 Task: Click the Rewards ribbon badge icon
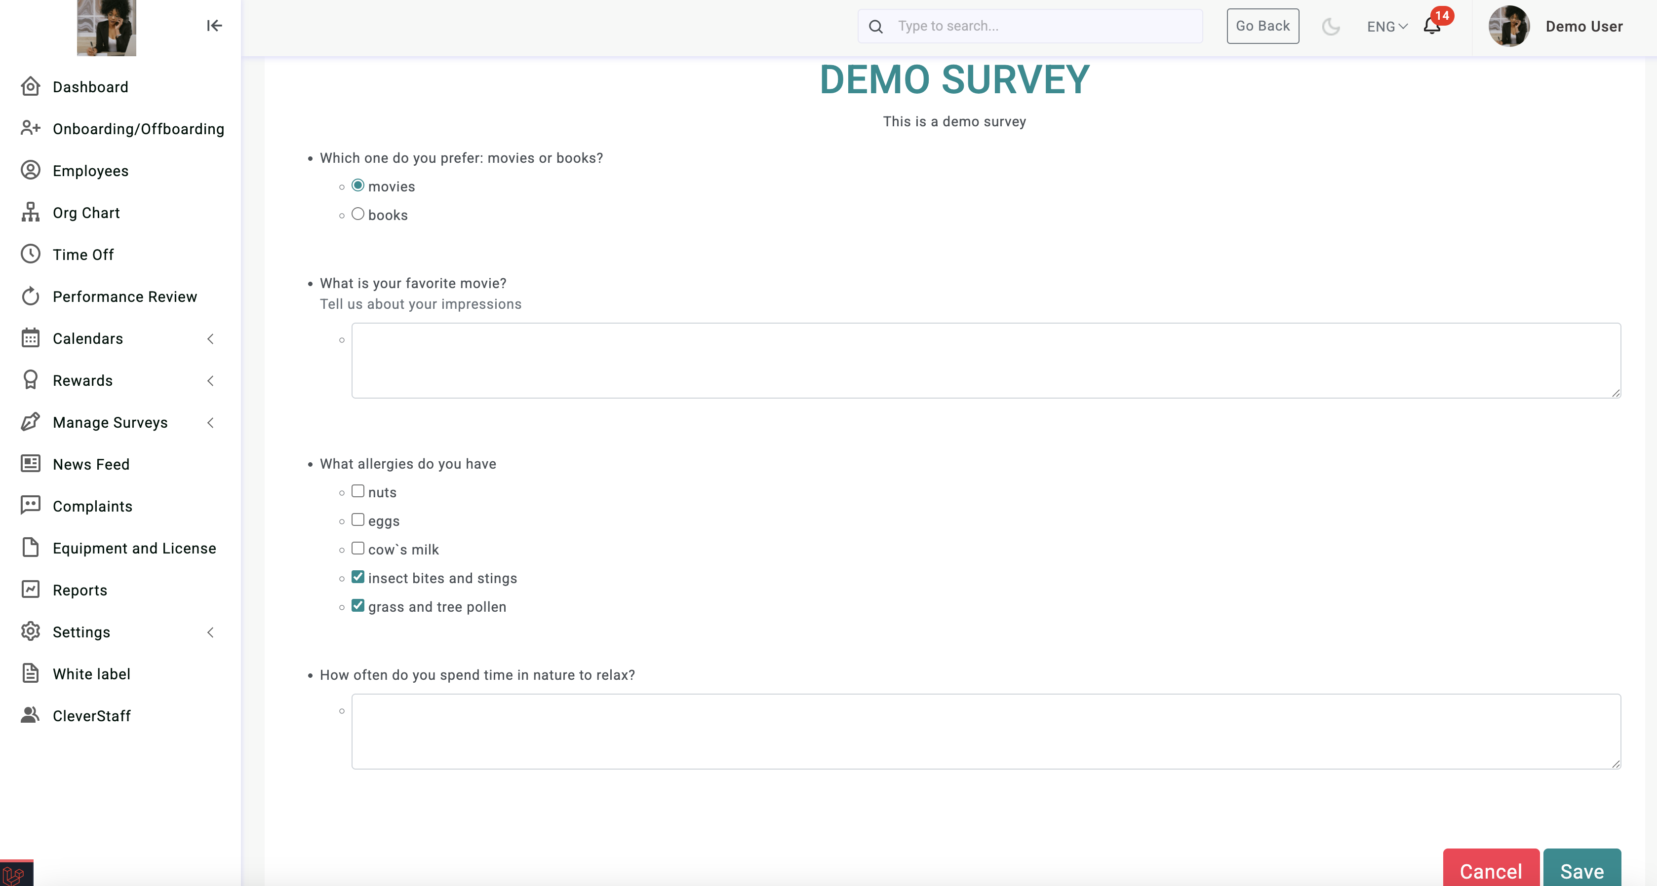30,380
